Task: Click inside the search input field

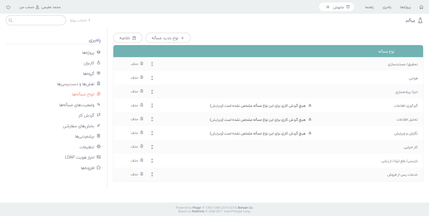Action: 39,20
